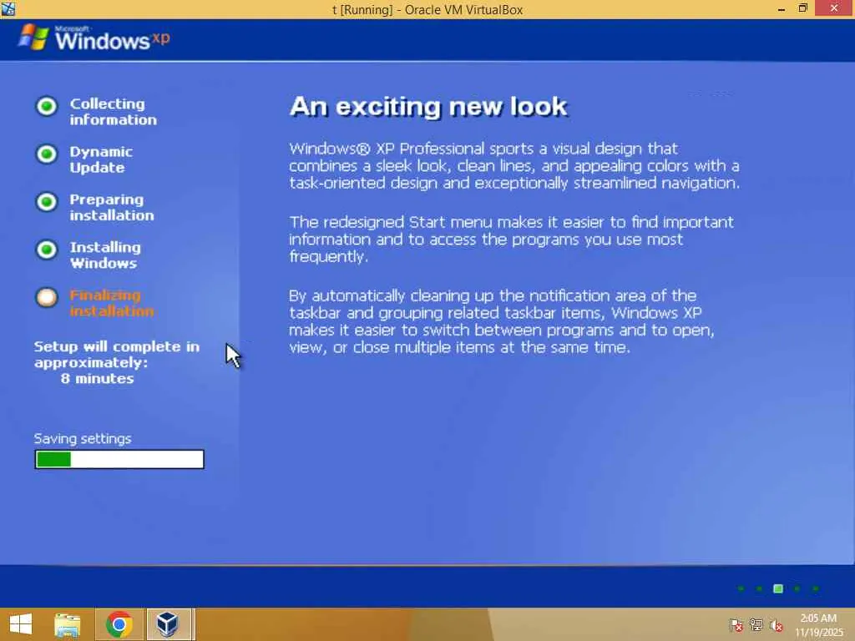Click the system clock showing 2:05 AM
The width and height of the screenshot is (855, 641).
tap(818, 618)
